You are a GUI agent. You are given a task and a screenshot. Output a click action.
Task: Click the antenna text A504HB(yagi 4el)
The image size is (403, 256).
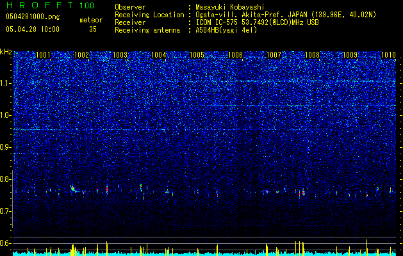(226, 30)
